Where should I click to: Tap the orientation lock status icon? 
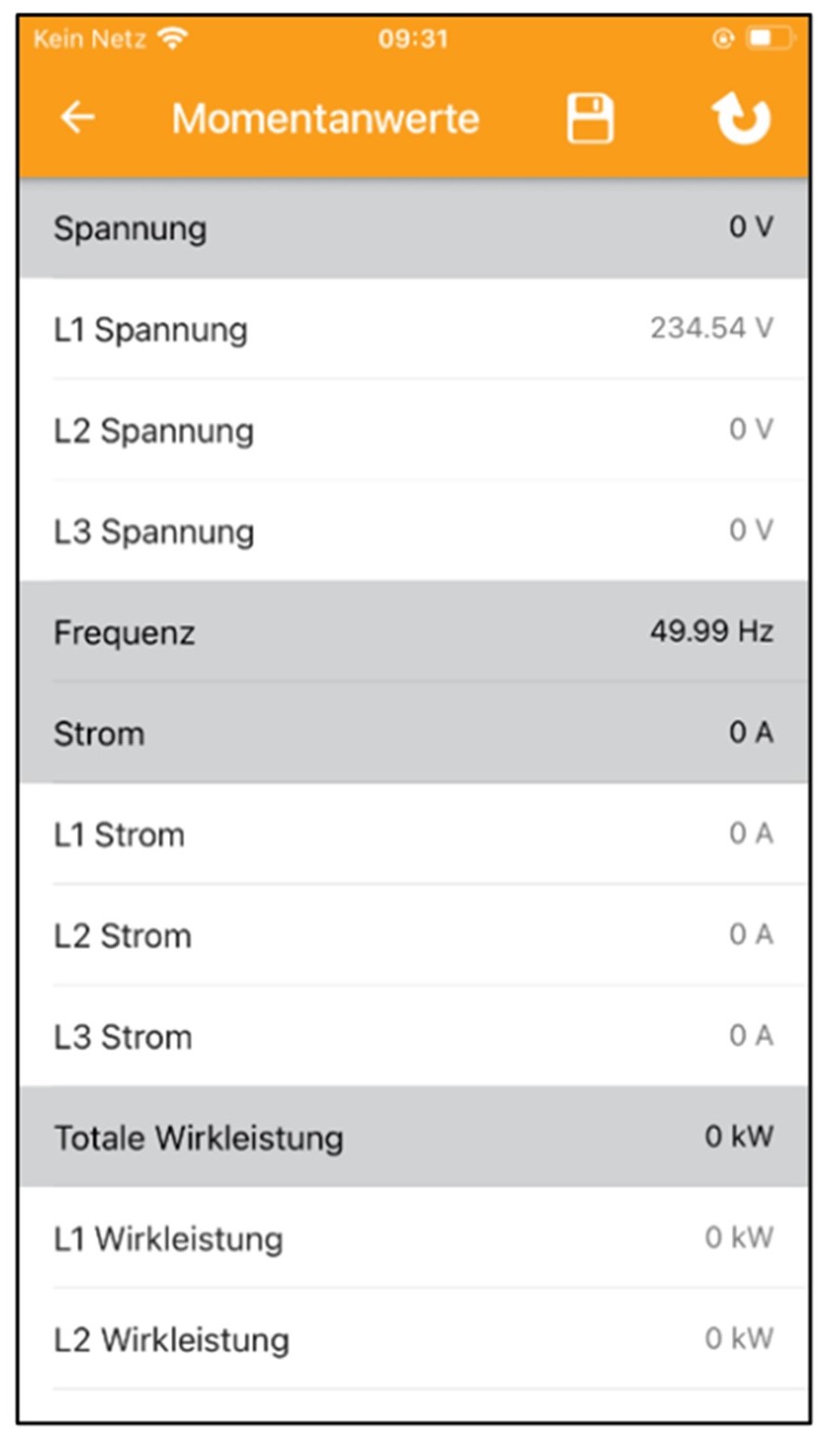tap(724, 39)
